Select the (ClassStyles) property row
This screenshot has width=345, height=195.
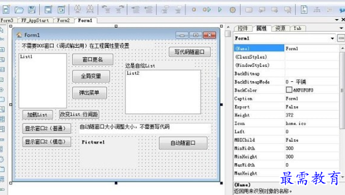tap(286, 57)
